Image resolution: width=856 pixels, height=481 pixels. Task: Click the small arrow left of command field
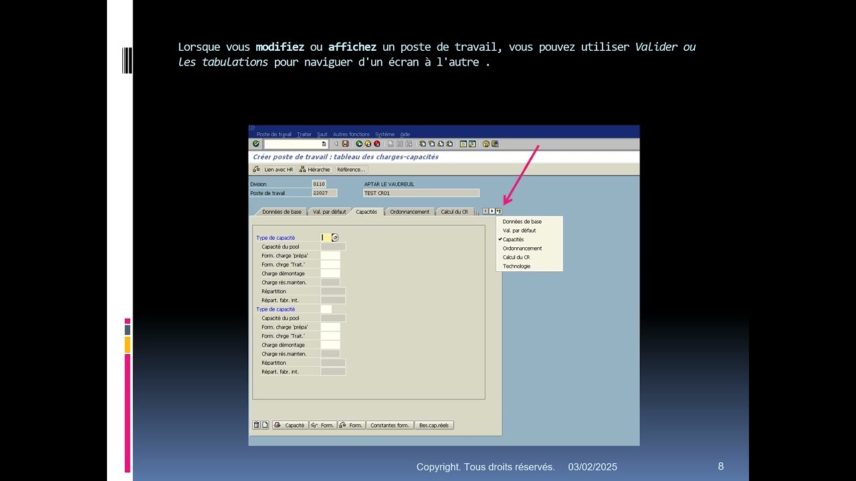pos(336,144)
